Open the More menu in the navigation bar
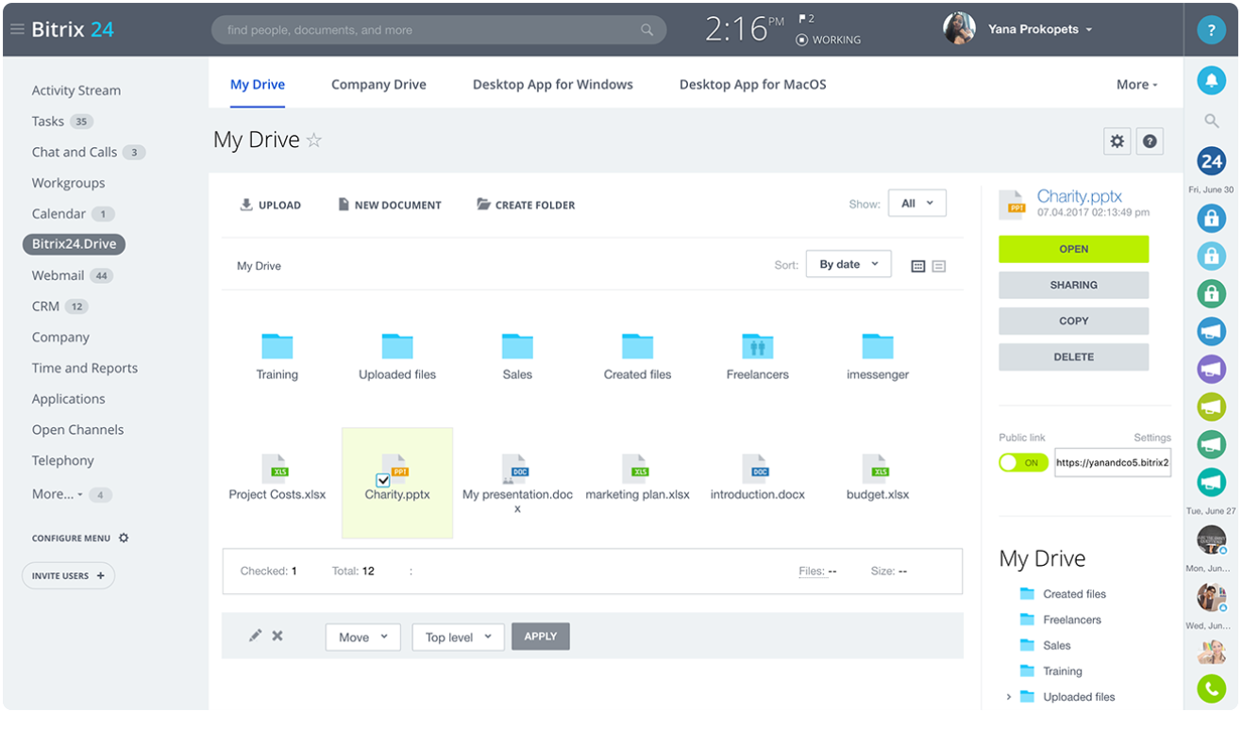The image size is (1243, 745). click(1135, 84)
